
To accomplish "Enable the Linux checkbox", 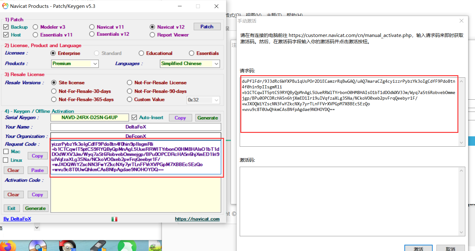I will click(x=5, y=160).
